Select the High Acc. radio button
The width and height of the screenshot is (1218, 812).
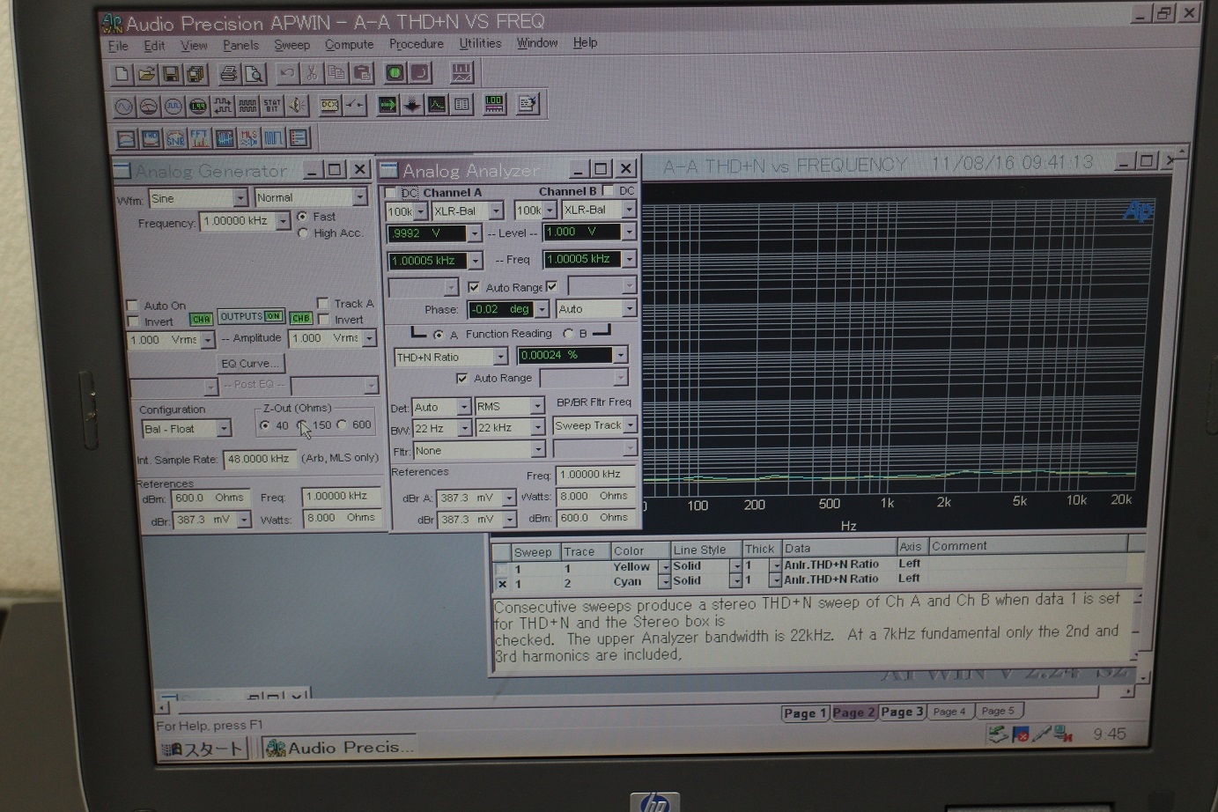click(303, 233)
